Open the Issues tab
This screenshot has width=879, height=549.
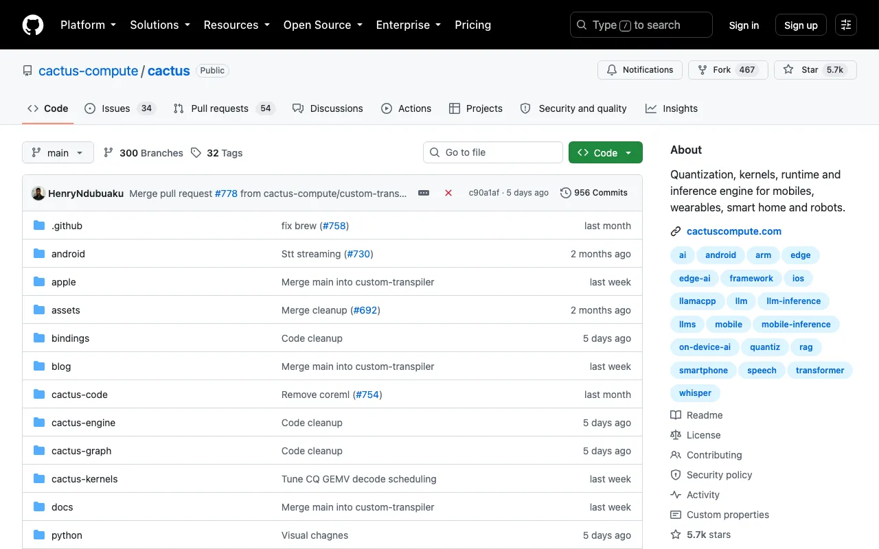[x=120, y=108]
